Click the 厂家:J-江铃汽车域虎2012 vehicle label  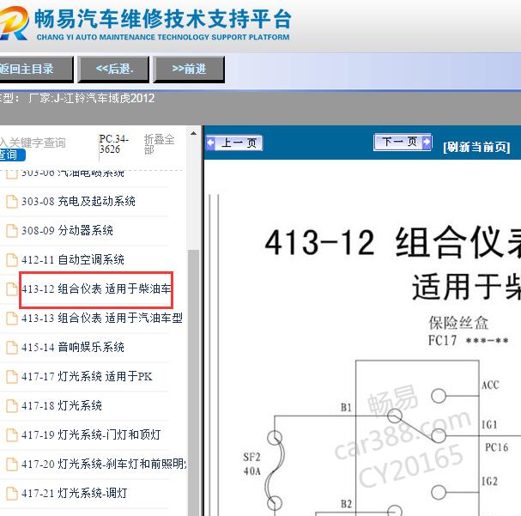coord(92,99)
